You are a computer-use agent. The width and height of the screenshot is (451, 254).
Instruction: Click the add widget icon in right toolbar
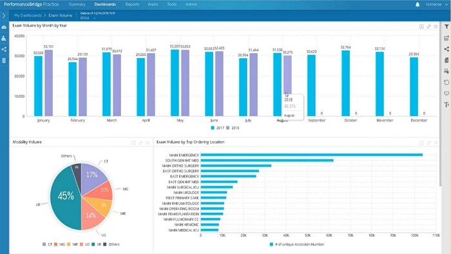[x=446, y=38]
